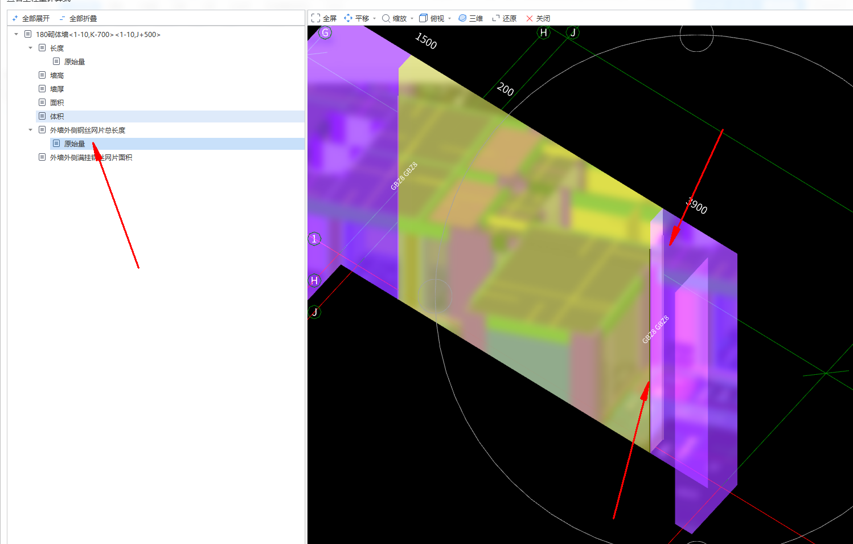Open the 俯视 view dropdown arrow
This screenshot has height=544, width=853.
[x=449, y=19]
